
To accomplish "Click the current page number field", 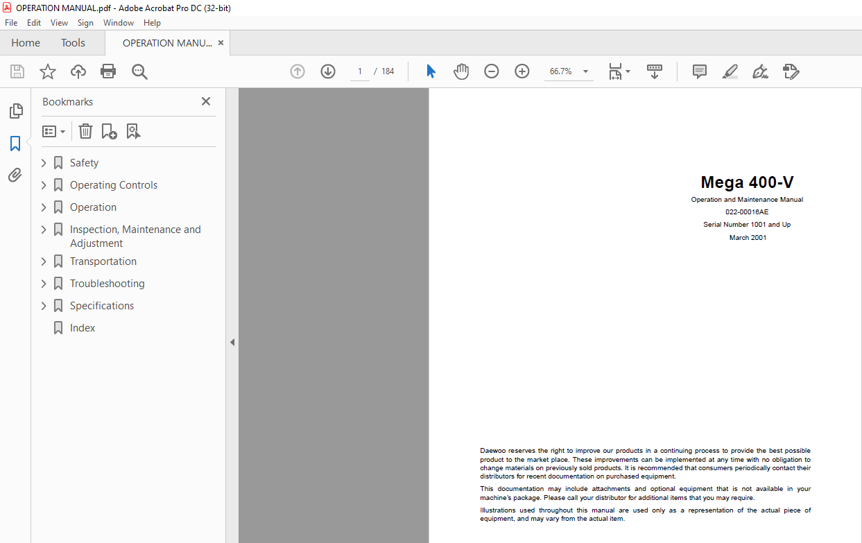I will [x=360, y=71].
